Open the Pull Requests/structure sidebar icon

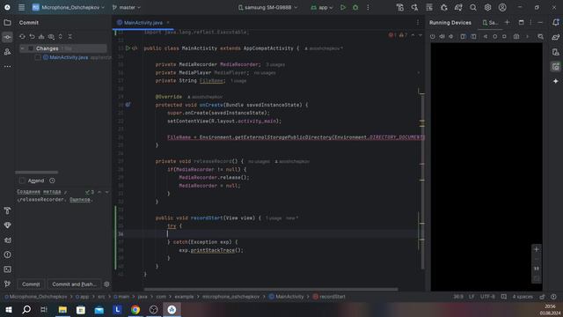pyautogui.click(x=7, y=52)
